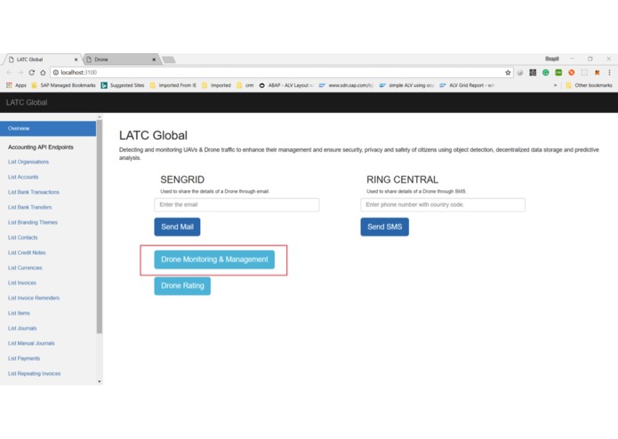Open the SAP Managed Bookmarks folder
The width and height of the screenshot is (618, 439).
[63, 85]
